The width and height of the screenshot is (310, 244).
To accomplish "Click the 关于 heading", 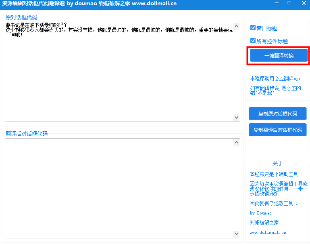I will 278,163.
